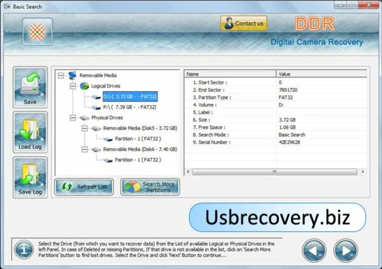The width and height of the screenshot is (382, 269).
Task: Go back with the left arrow button
Action: coord(314,251)
